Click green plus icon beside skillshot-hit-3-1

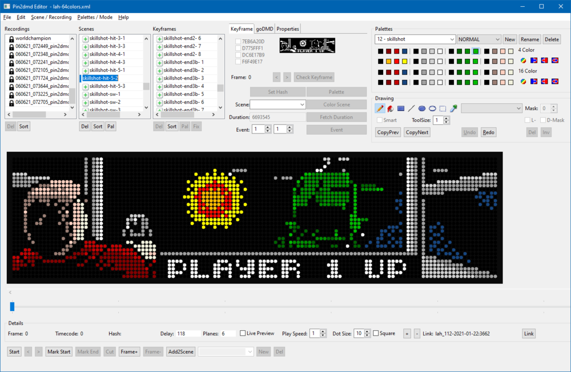tap(85, 39)
